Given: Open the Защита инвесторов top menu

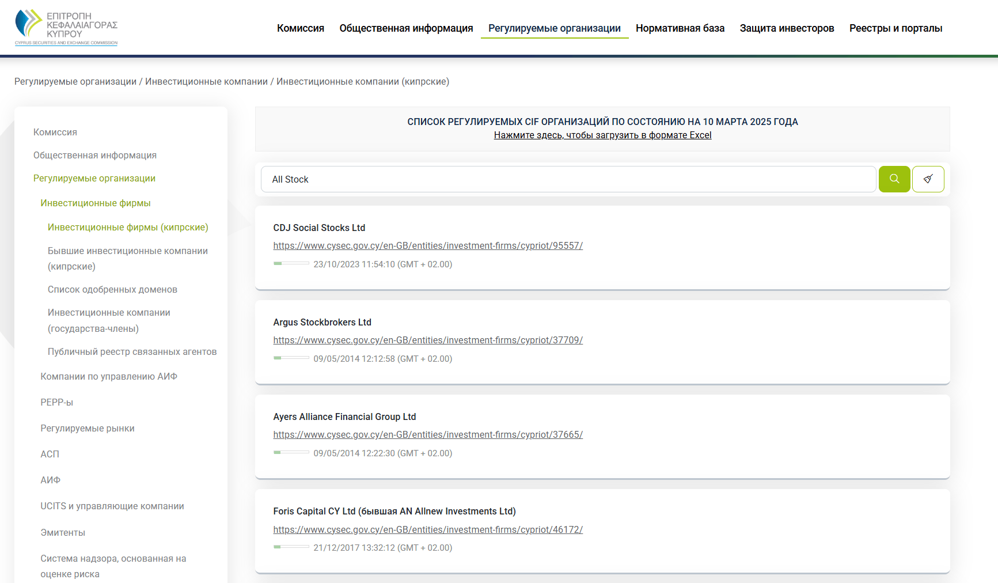Looking at the screenshot, I should click(787, 28).
